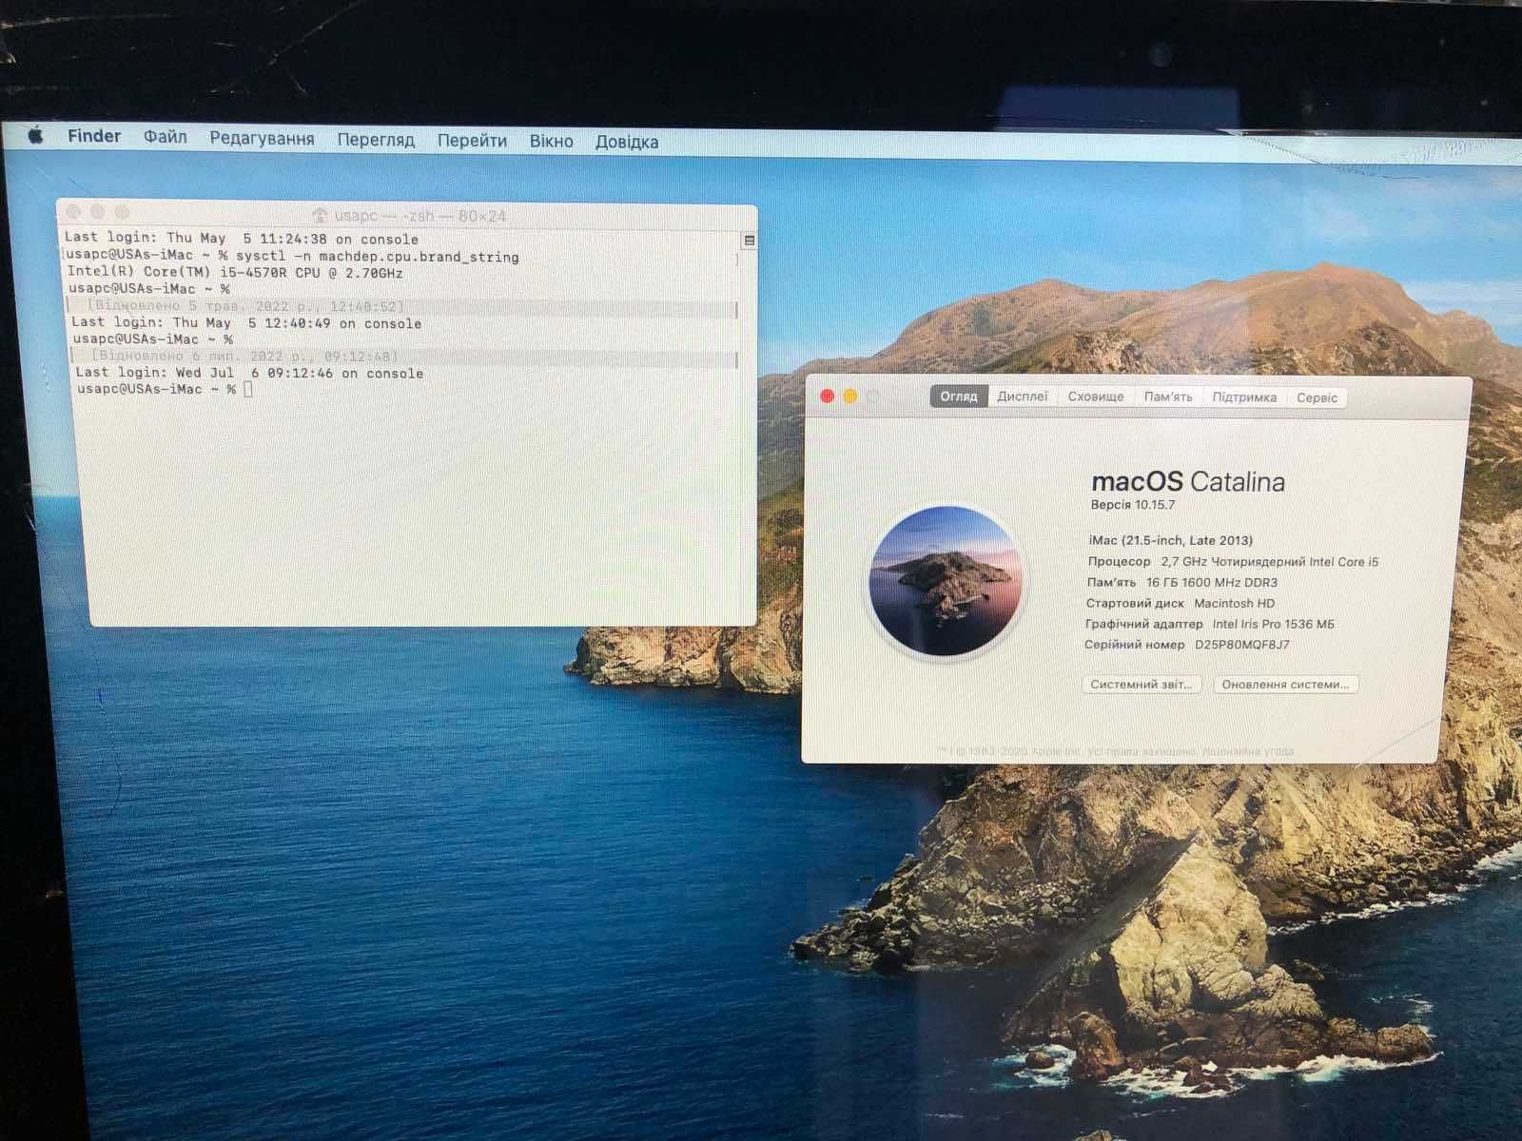1522x1141 pixels.
Task: Close the About This Mac window
Action: click(x=828, y=396)
